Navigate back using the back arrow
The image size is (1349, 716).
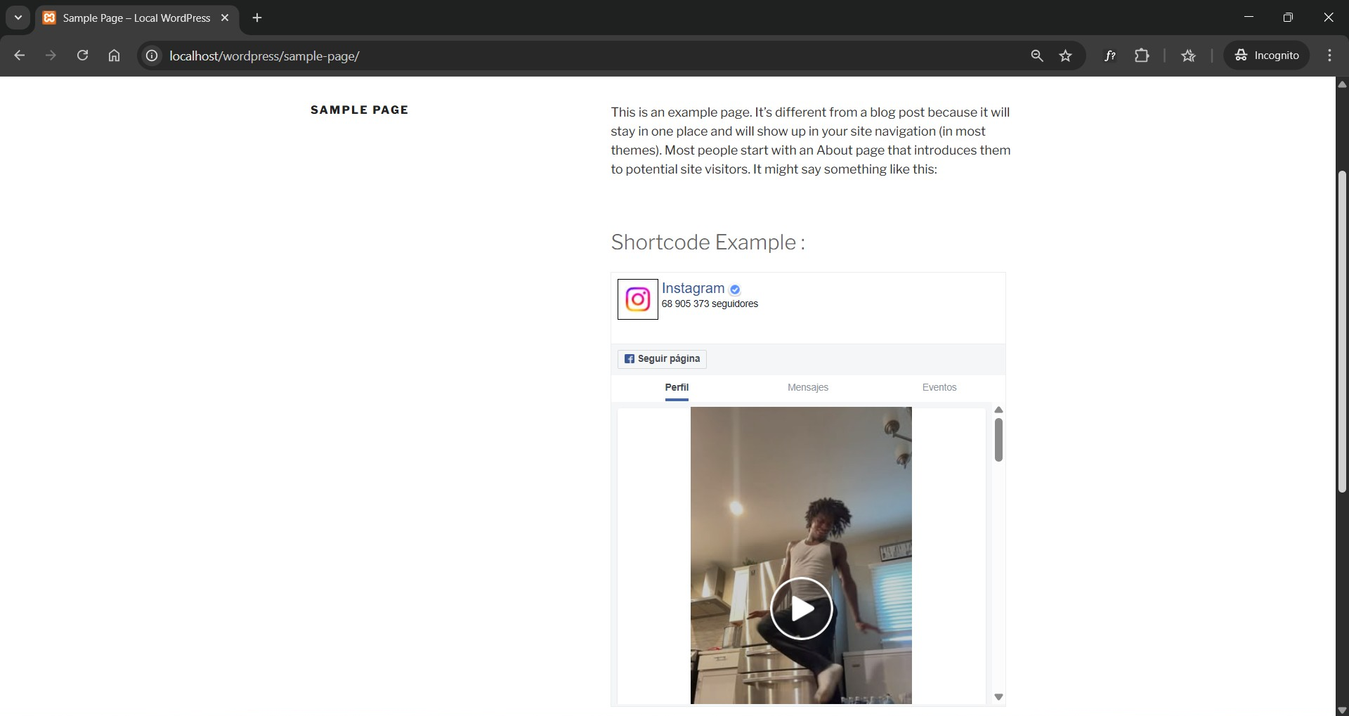(19, 56)
